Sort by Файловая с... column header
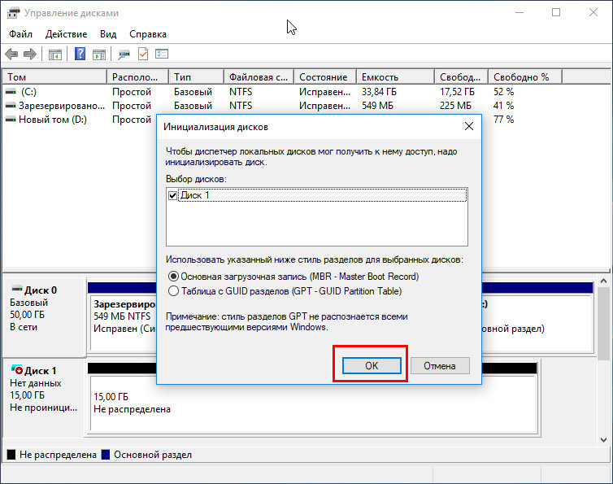This screenshot has height=484, width=613. [259, 76]
